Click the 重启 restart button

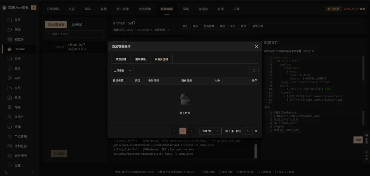196,26
